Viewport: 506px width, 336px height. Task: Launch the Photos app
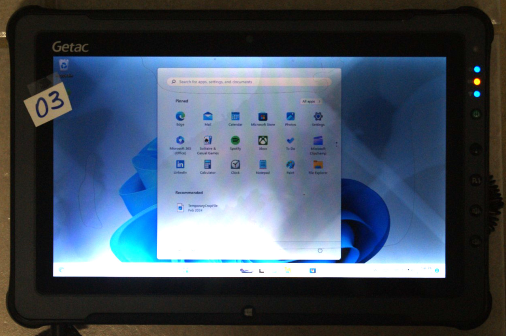coord(290,119)
